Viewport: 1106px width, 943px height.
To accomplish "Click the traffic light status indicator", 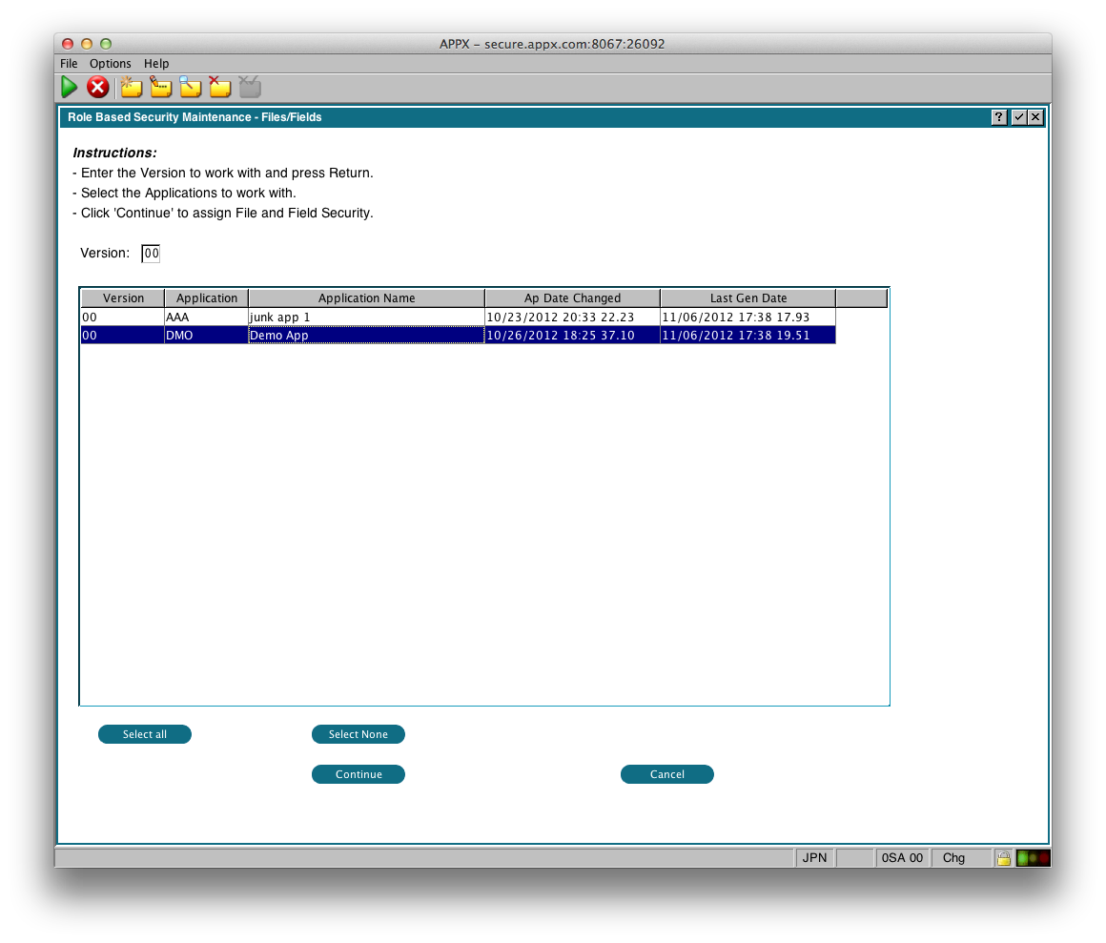I will [x=1033, y=858].
